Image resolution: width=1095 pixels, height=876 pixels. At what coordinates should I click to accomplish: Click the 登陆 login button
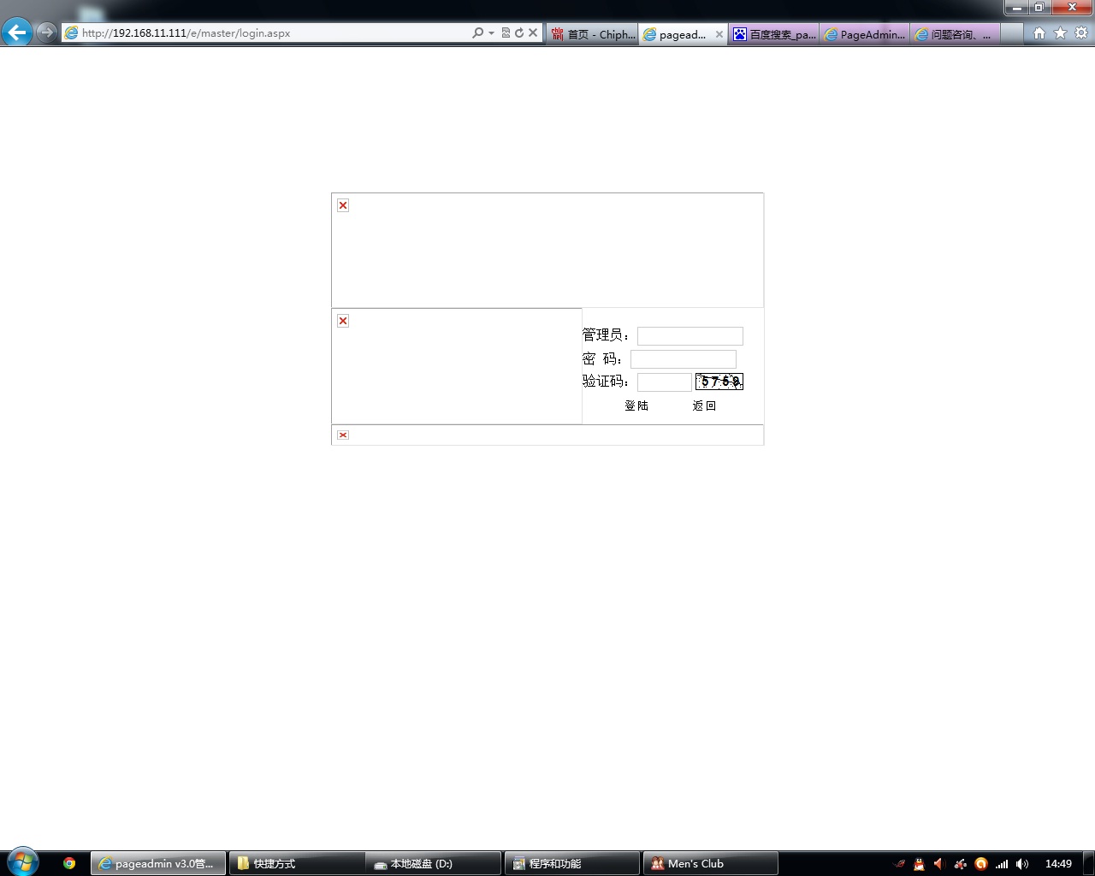pyautogui.click(x=636, y=405)
